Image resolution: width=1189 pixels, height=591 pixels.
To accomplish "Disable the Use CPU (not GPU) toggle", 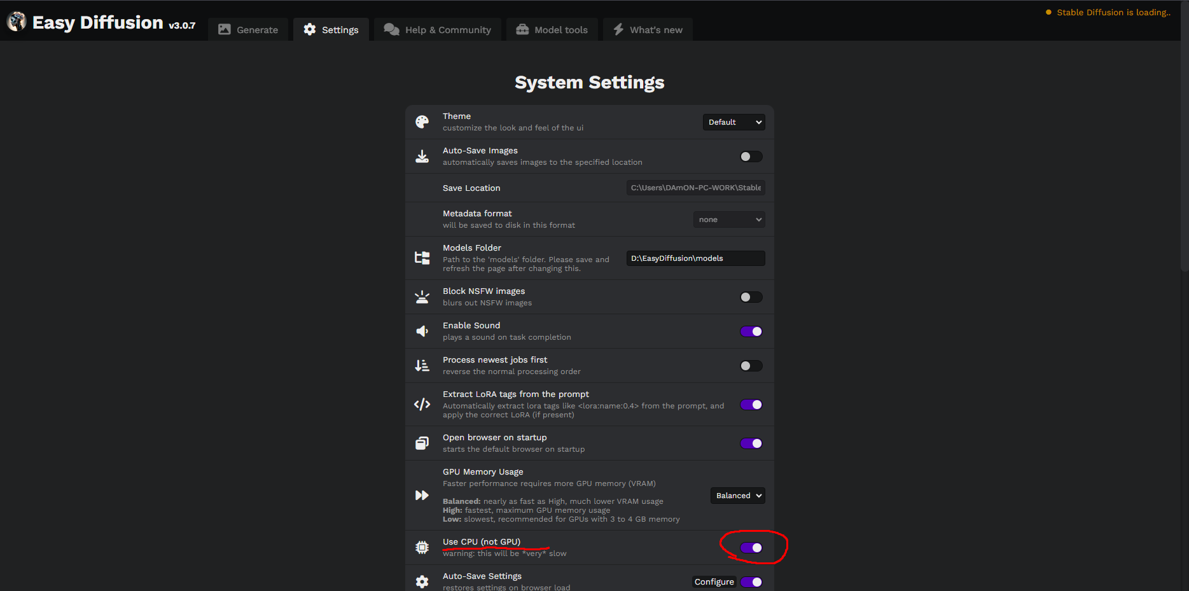I will [751, 547].
